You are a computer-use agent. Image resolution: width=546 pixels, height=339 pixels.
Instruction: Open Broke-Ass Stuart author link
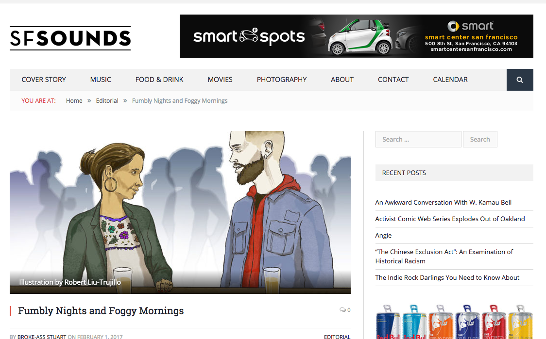click(x=42, y=337)
